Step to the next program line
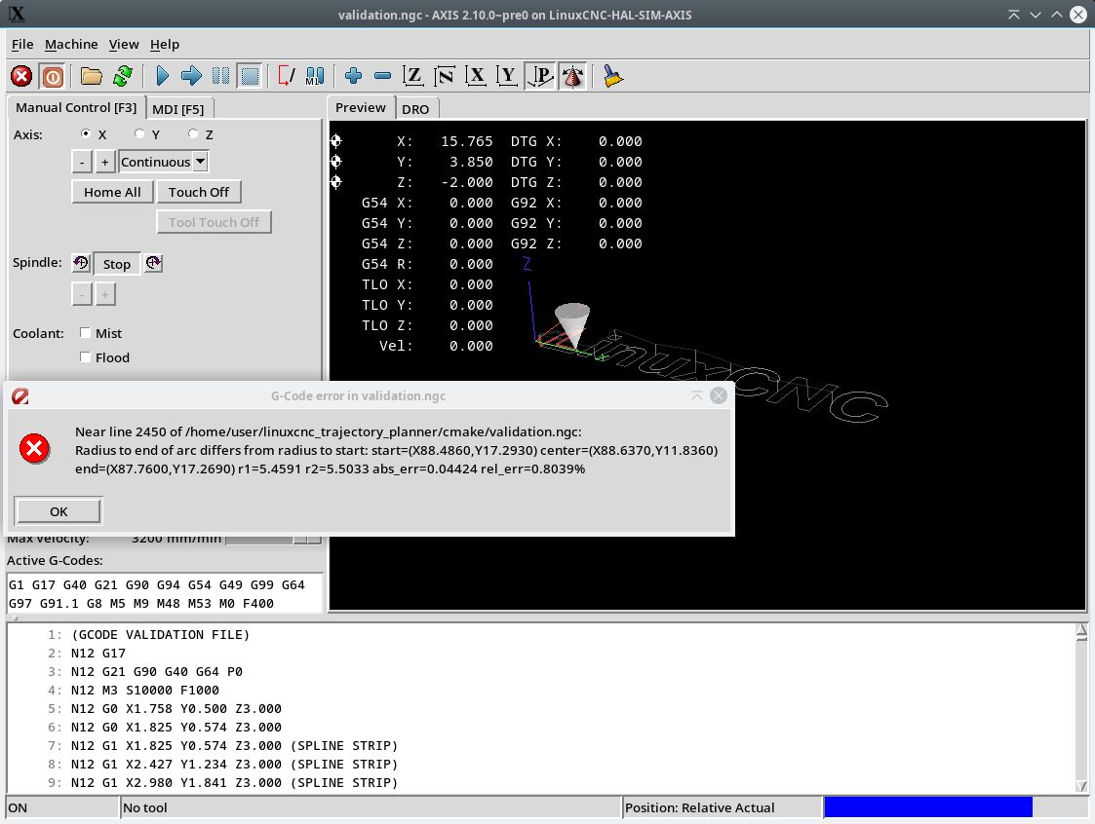This screenshot has width=1095, height=824. click(x=191, y=76)
